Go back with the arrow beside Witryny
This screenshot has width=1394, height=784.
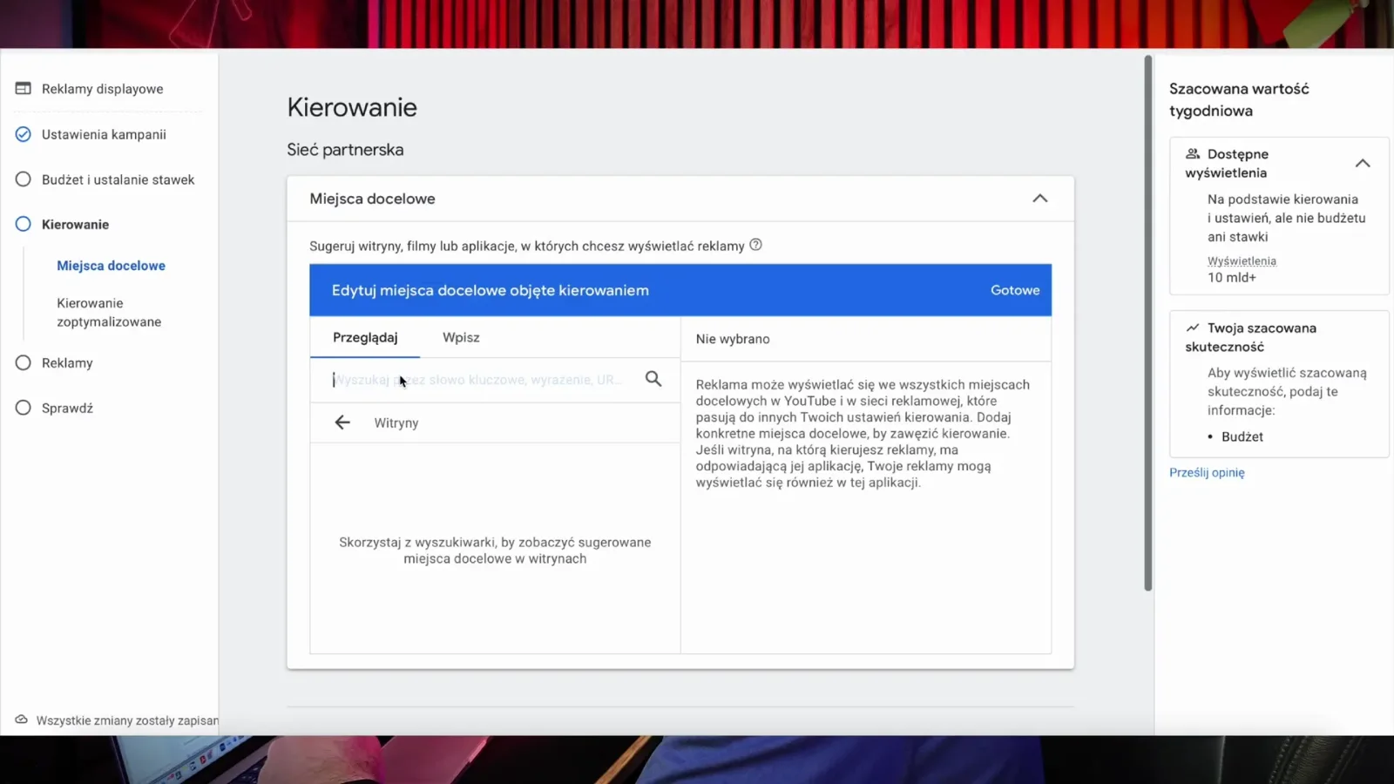click(x=342, y=422)
